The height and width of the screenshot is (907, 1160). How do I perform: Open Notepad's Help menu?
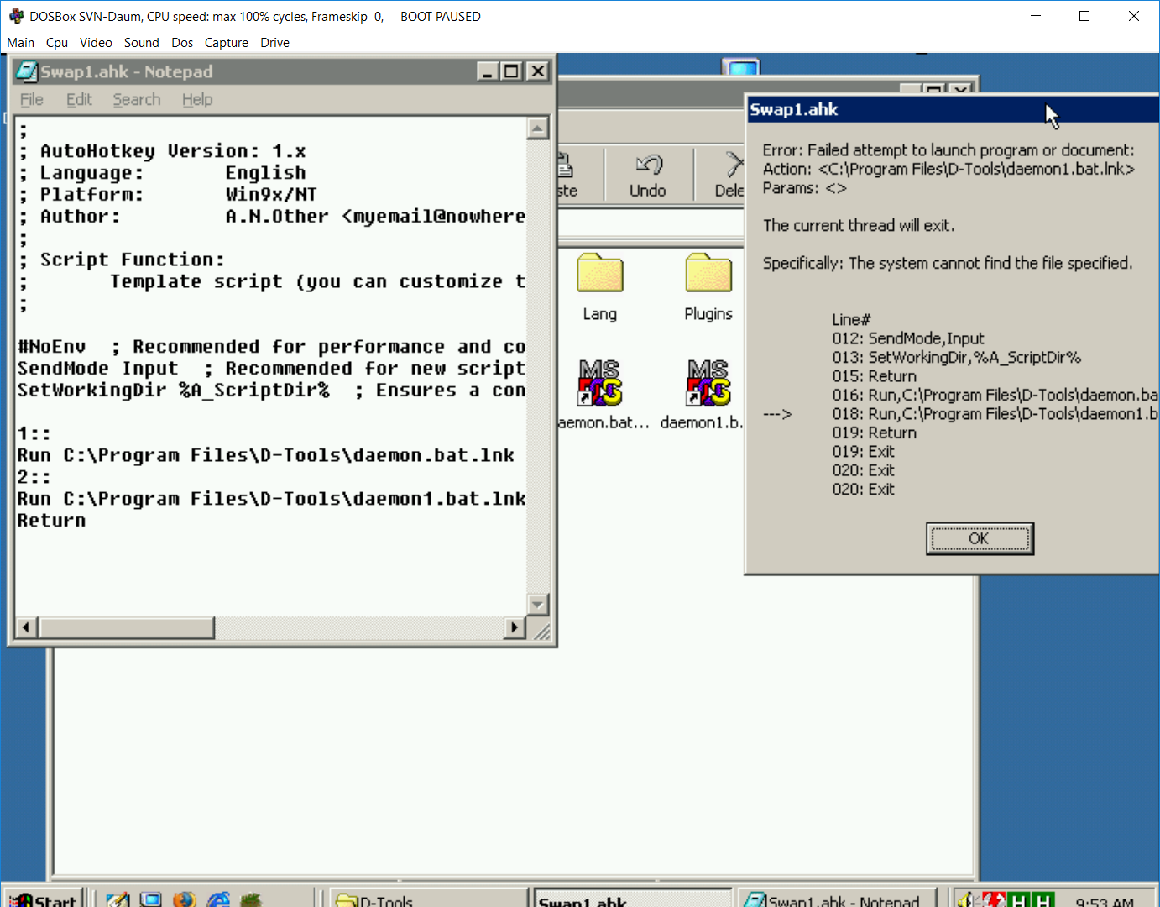[197, 100]
